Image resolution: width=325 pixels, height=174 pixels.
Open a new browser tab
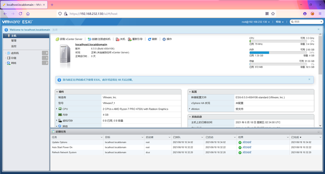tap(52, 5)
